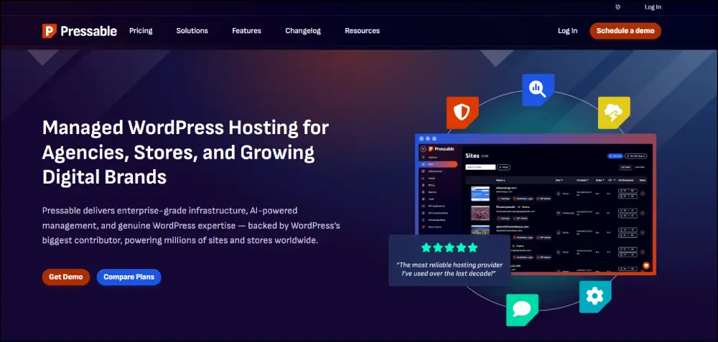This screenshot has width=718, height=342.
Task: Open the Solutions menu item
Action: [192, 31]
